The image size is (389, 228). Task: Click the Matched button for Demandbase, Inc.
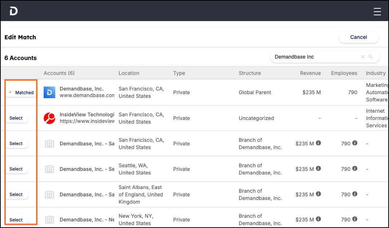[21, 92]
